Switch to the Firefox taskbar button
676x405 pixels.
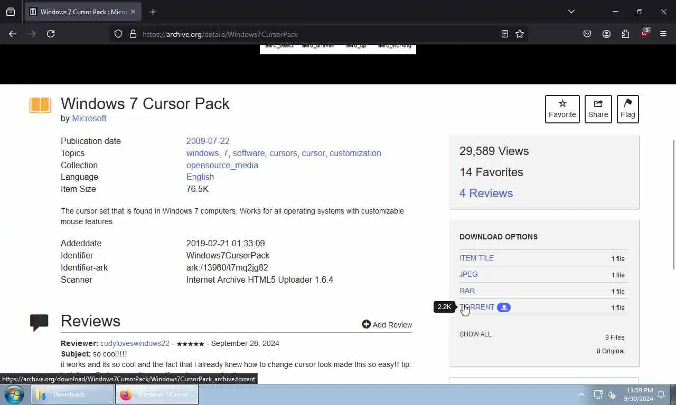(x=157, y=394)
